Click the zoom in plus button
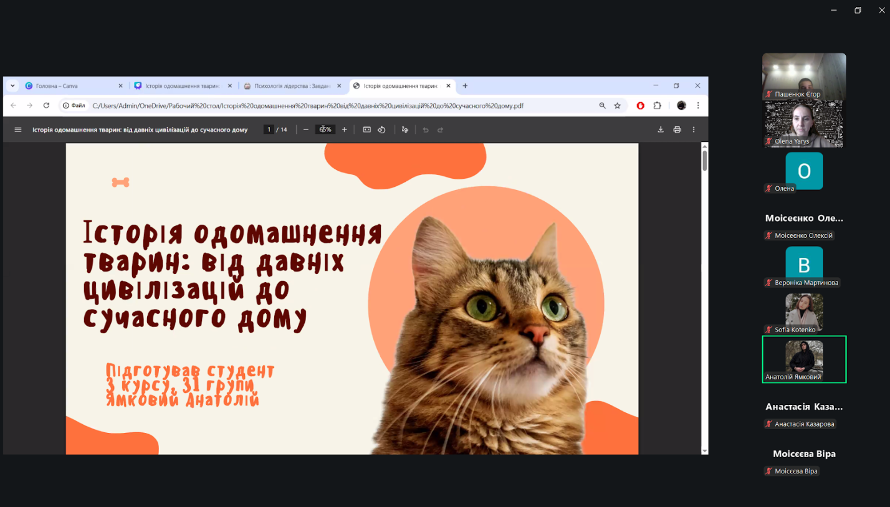Image resolution: width=890 pixels, height=507 pixels. tap(344, 130)
